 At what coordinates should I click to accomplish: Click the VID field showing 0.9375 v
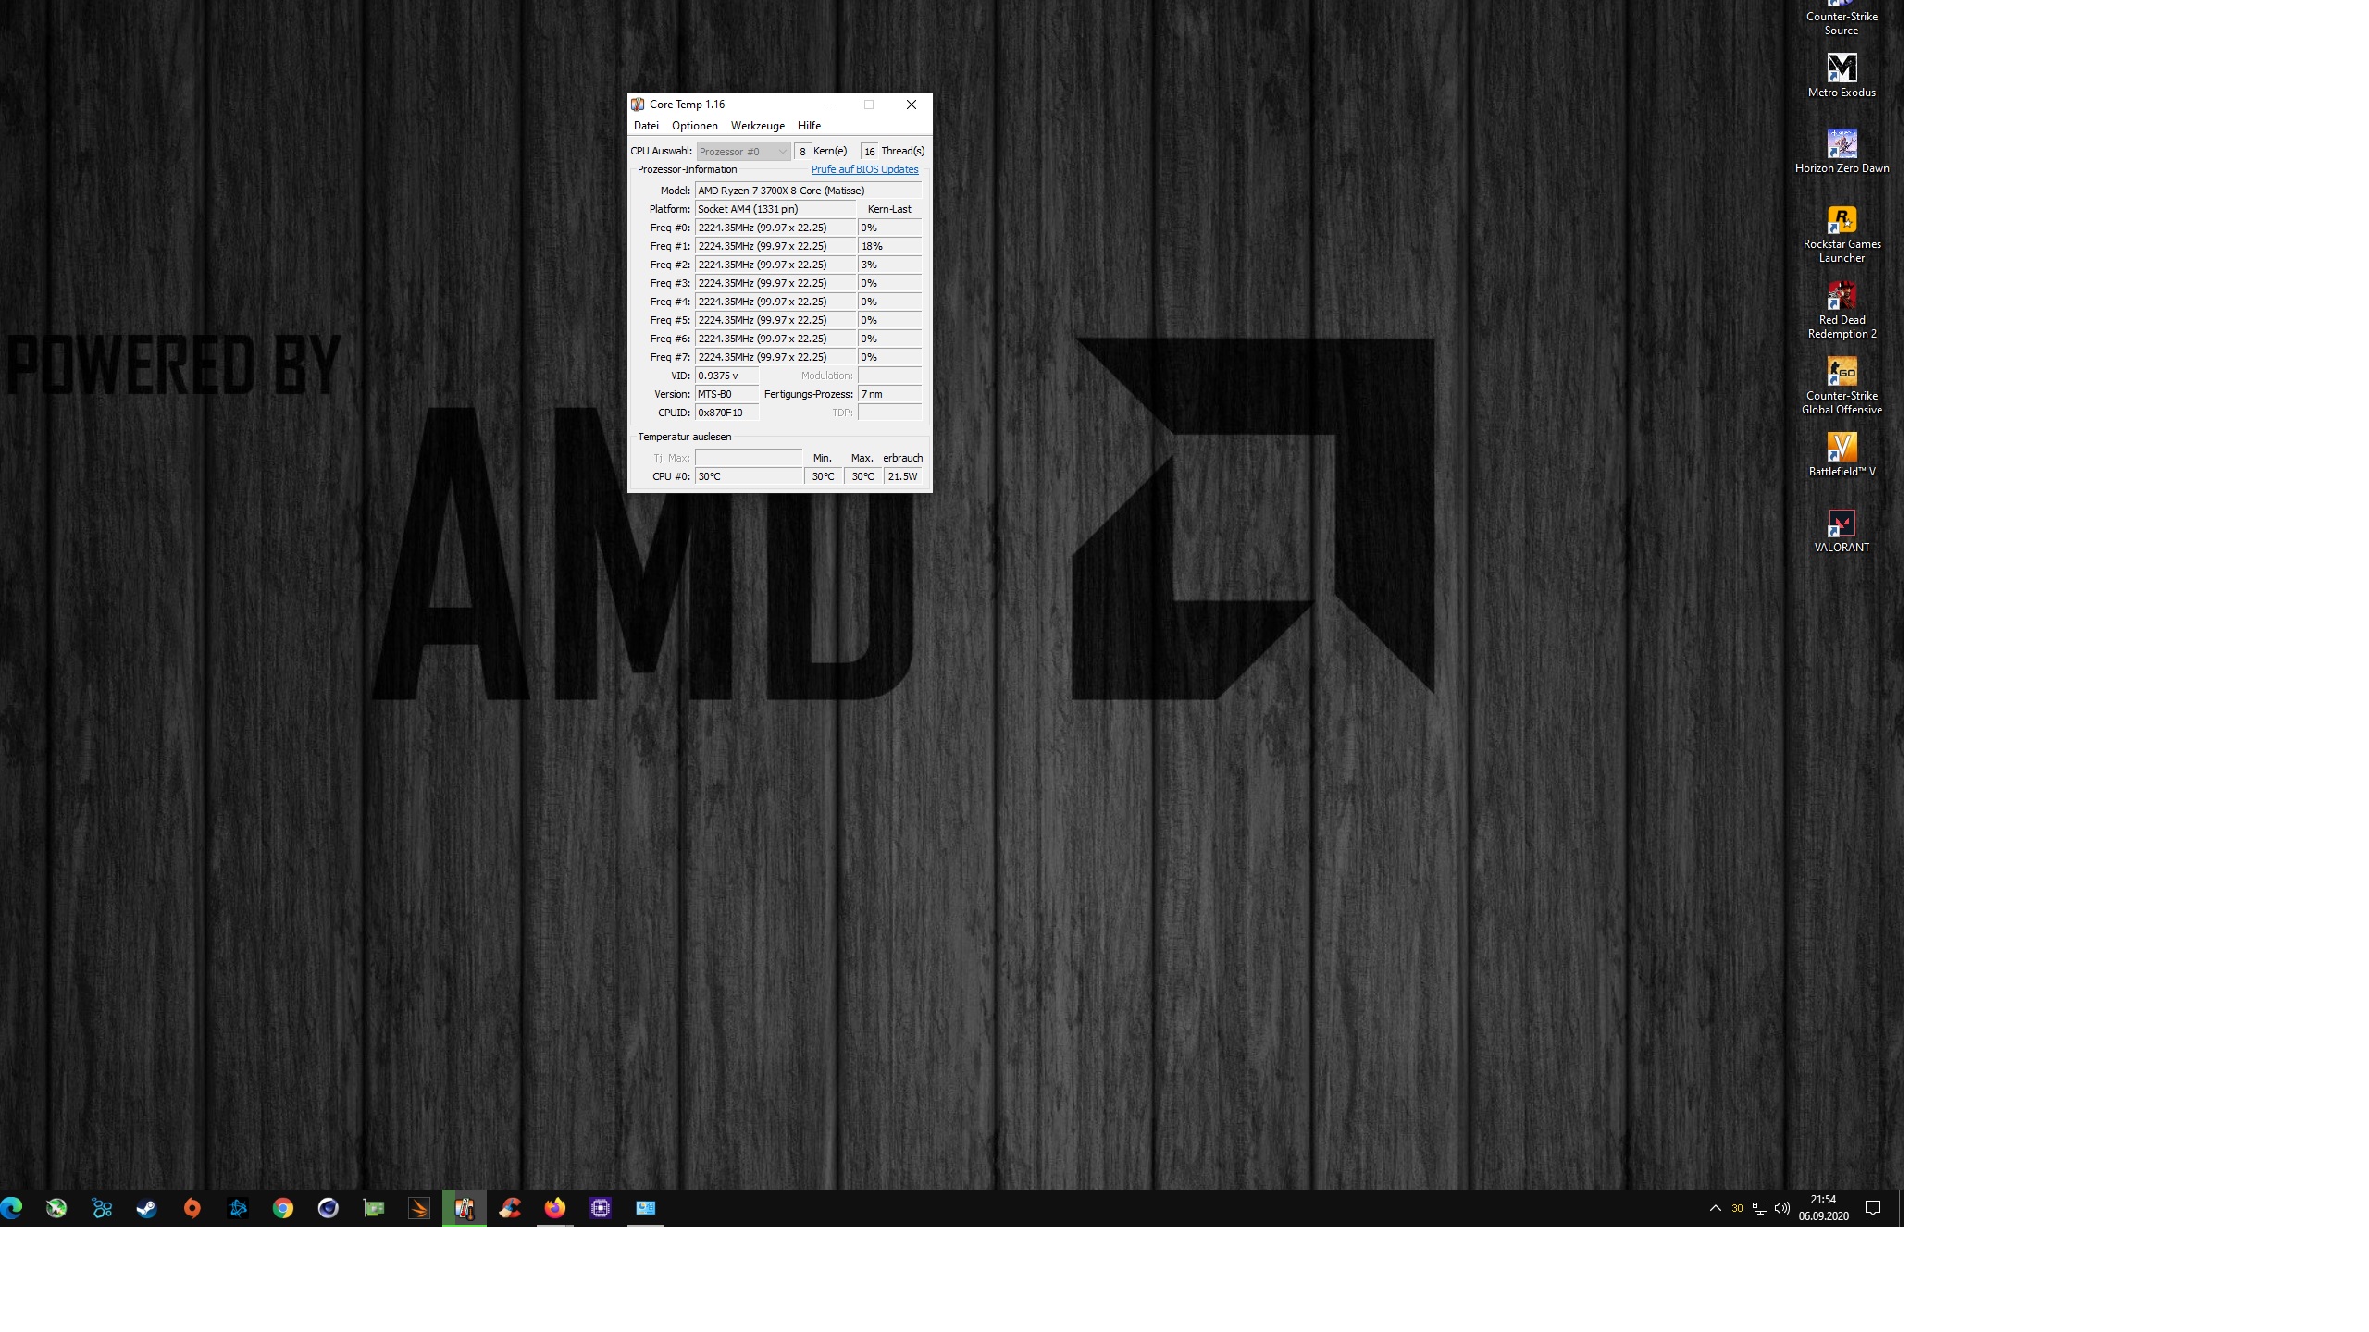[x=727, y=376]
